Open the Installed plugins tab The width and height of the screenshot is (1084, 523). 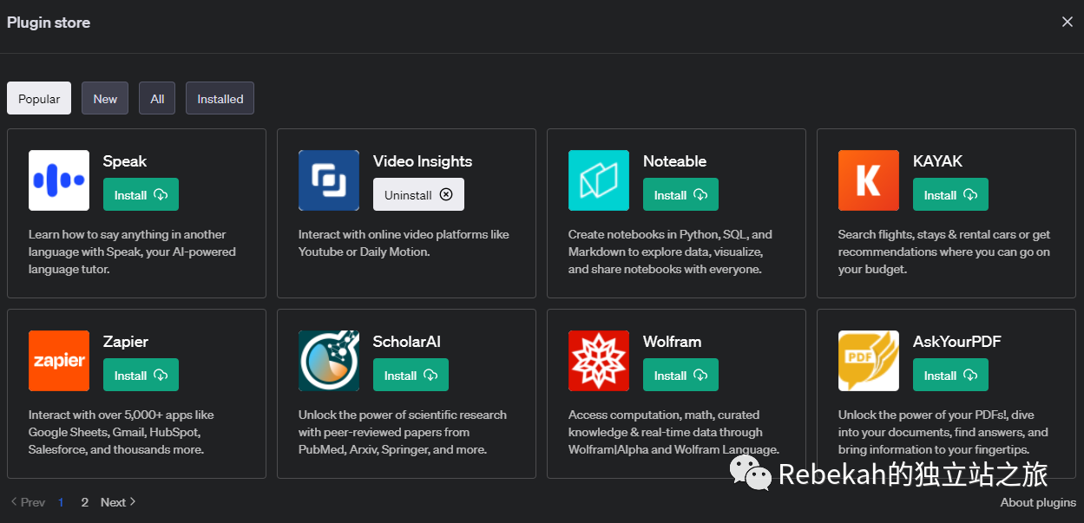[x=220, y=98]
